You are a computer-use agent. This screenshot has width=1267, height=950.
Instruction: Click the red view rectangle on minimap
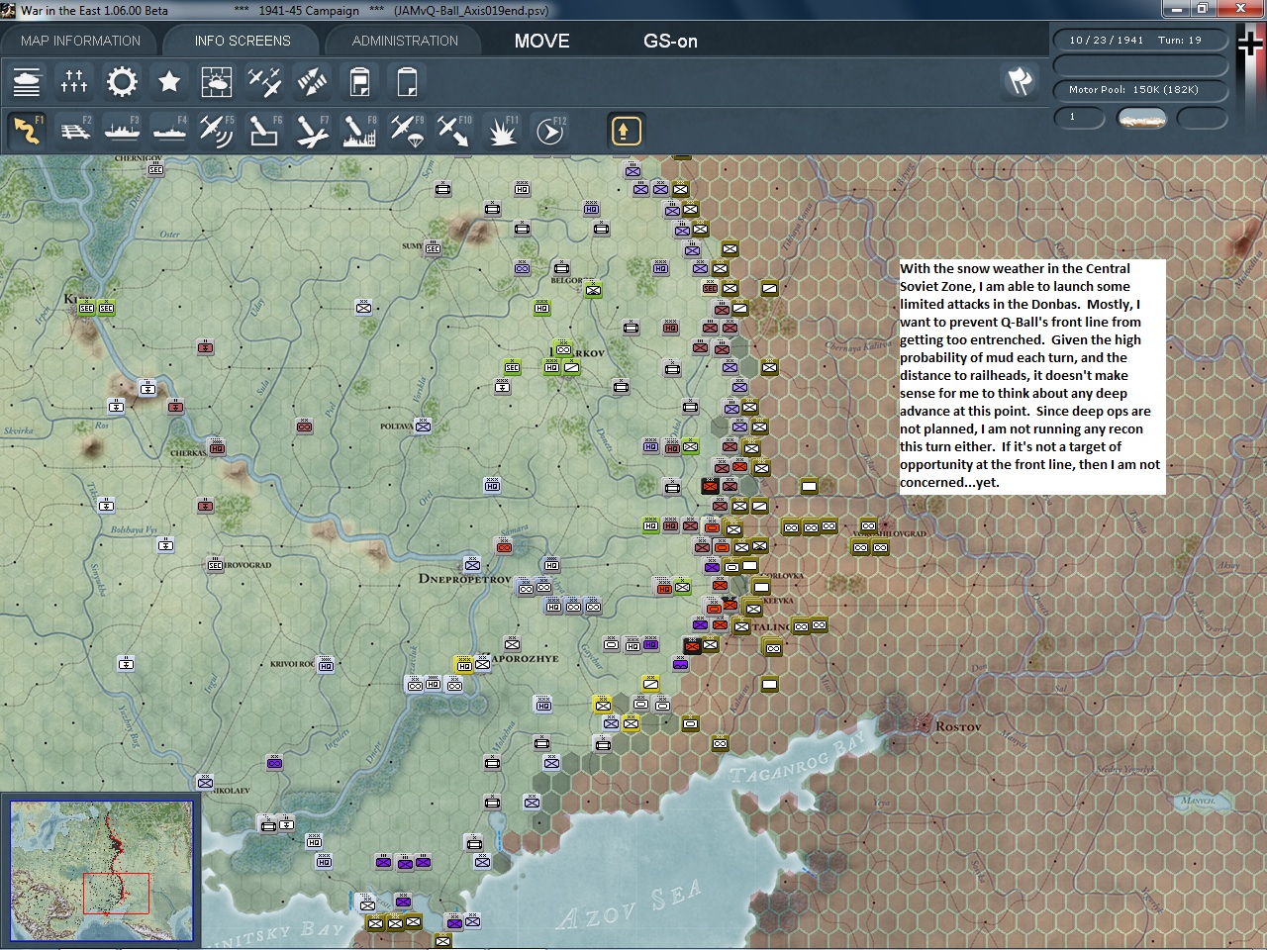116,893
